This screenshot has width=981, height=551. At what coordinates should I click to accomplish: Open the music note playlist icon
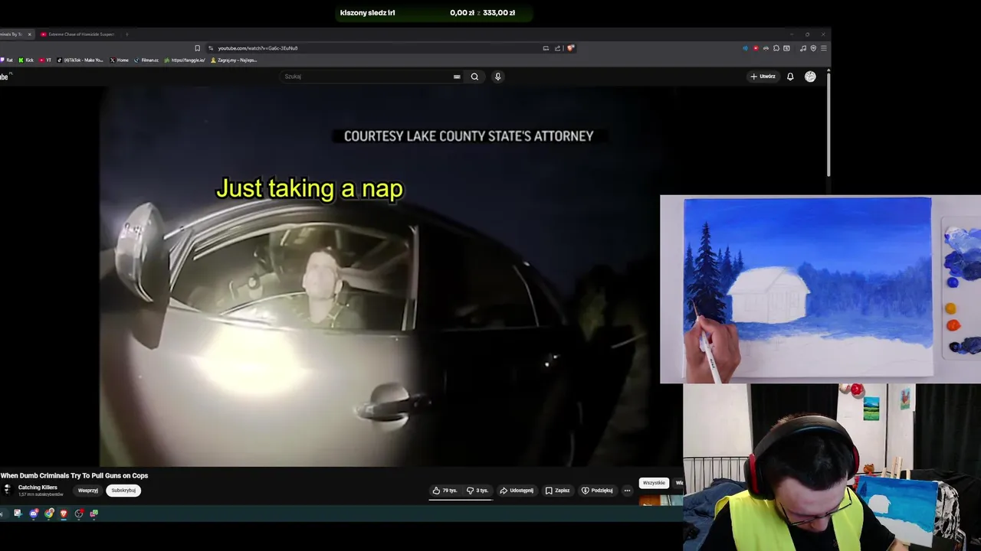point(803,48)
